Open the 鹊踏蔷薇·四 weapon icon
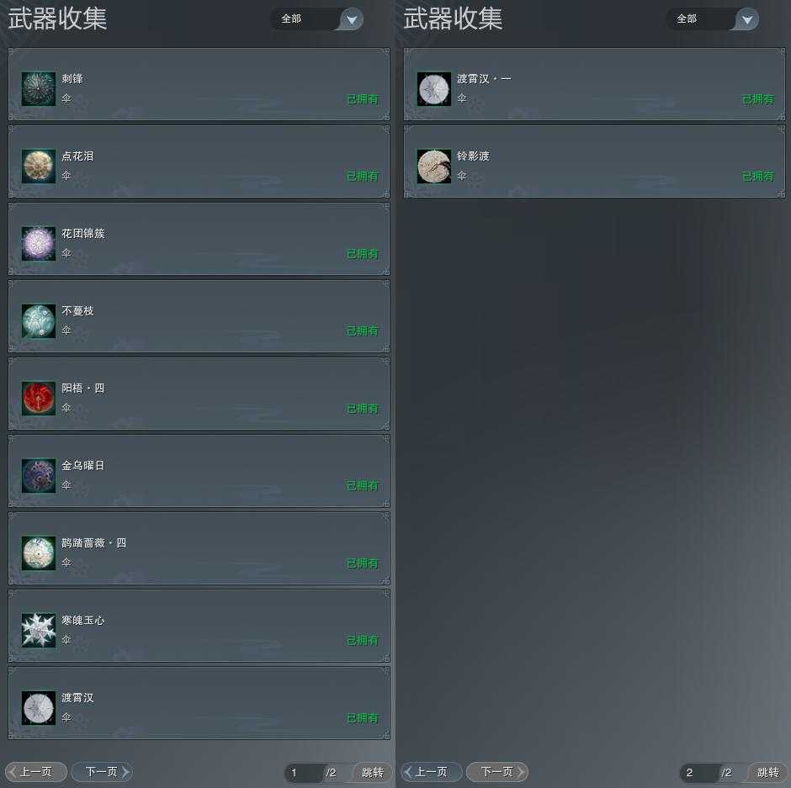The height and width of the screenshot is (788, 791). [x=39, y=553]
